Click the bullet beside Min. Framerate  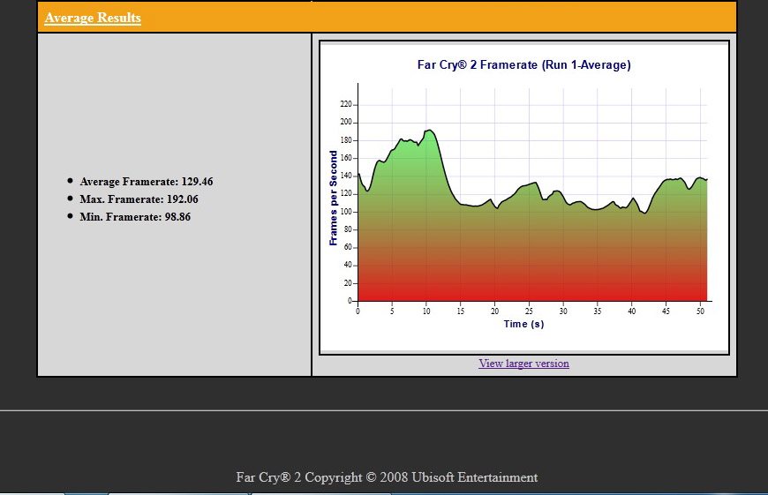[70, 216]
